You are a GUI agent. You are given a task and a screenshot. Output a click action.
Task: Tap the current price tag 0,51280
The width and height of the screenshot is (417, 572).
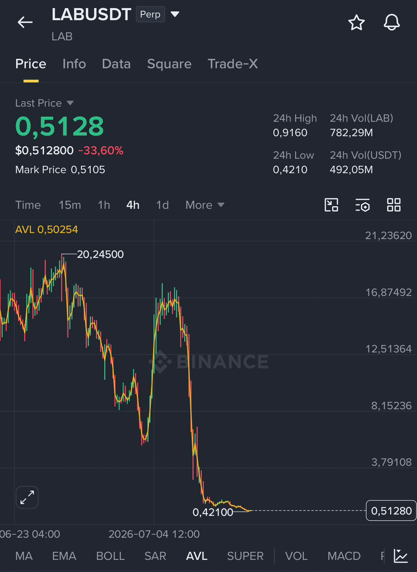tap(391, 510)
